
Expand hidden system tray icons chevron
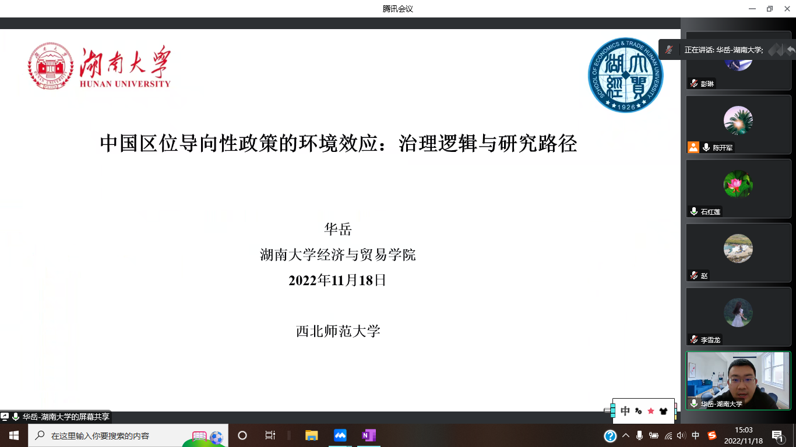(626, 435)
